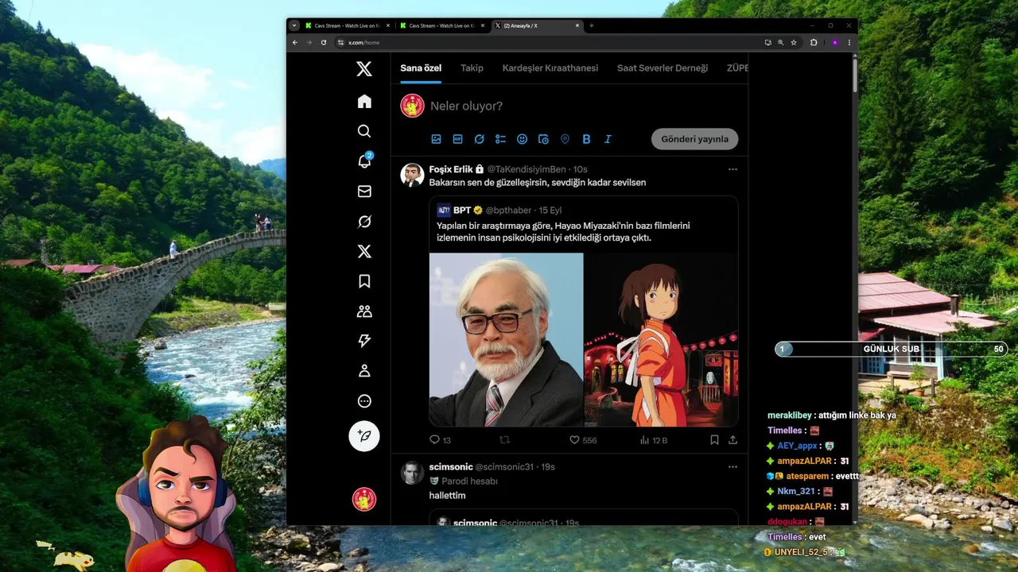
Task: Add a GIF to the post
Action: point(457,139)
